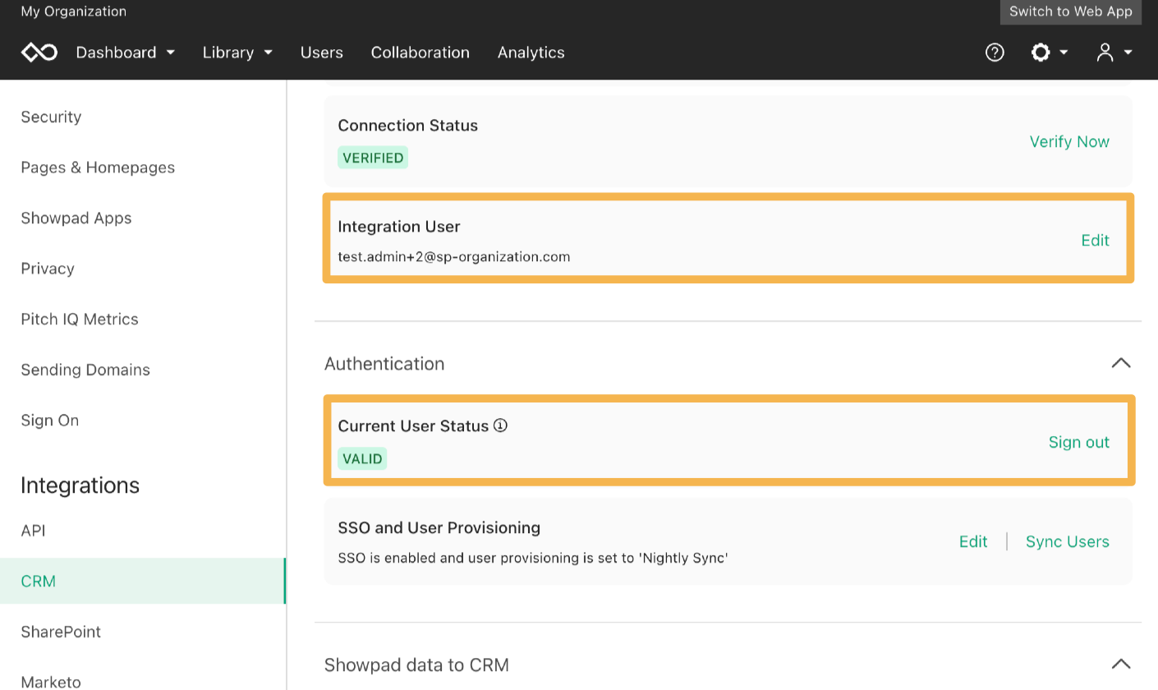
Task: Open the help question mark icon
Action: (x=995, y=53)
